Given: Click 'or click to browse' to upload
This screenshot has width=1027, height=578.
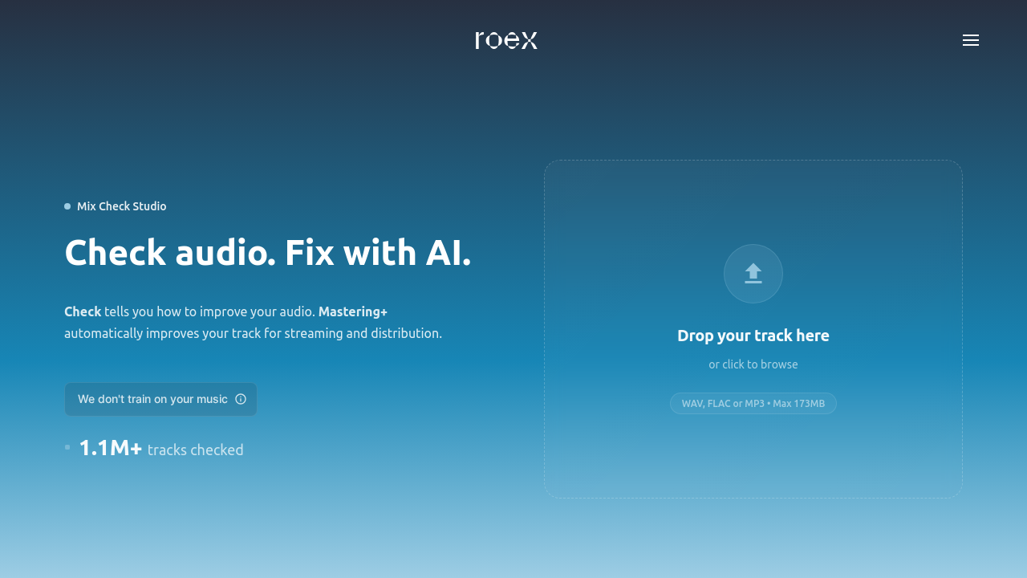Looking at the screenshot, I should [x=753, y=364].
